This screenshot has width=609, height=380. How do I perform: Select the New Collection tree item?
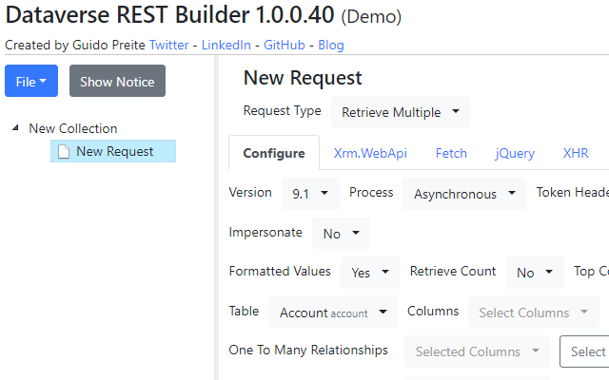point(73,128)
